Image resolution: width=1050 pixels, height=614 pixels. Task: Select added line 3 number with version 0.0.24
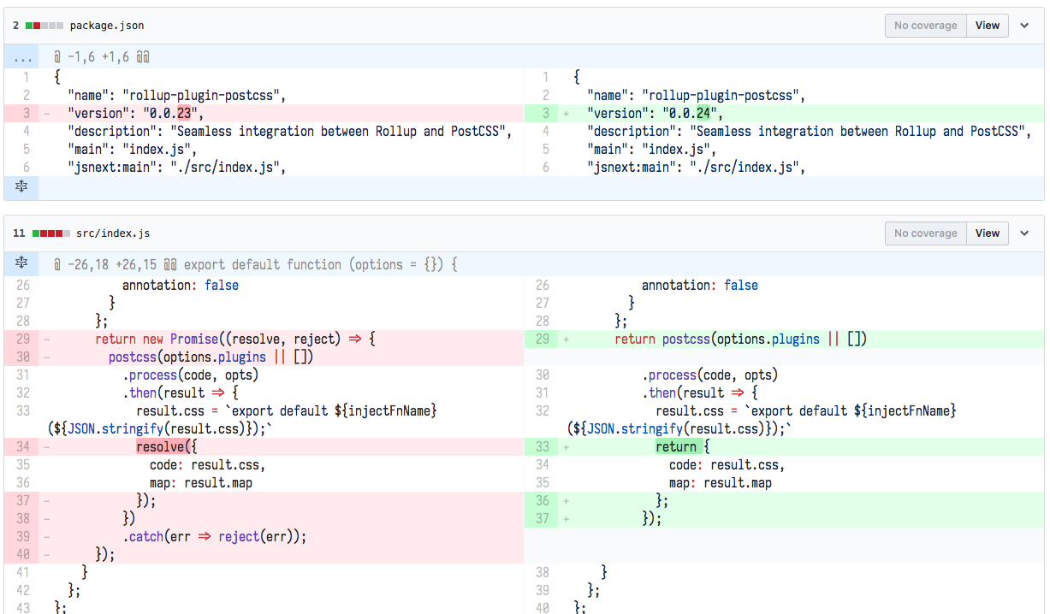(545, 113)
